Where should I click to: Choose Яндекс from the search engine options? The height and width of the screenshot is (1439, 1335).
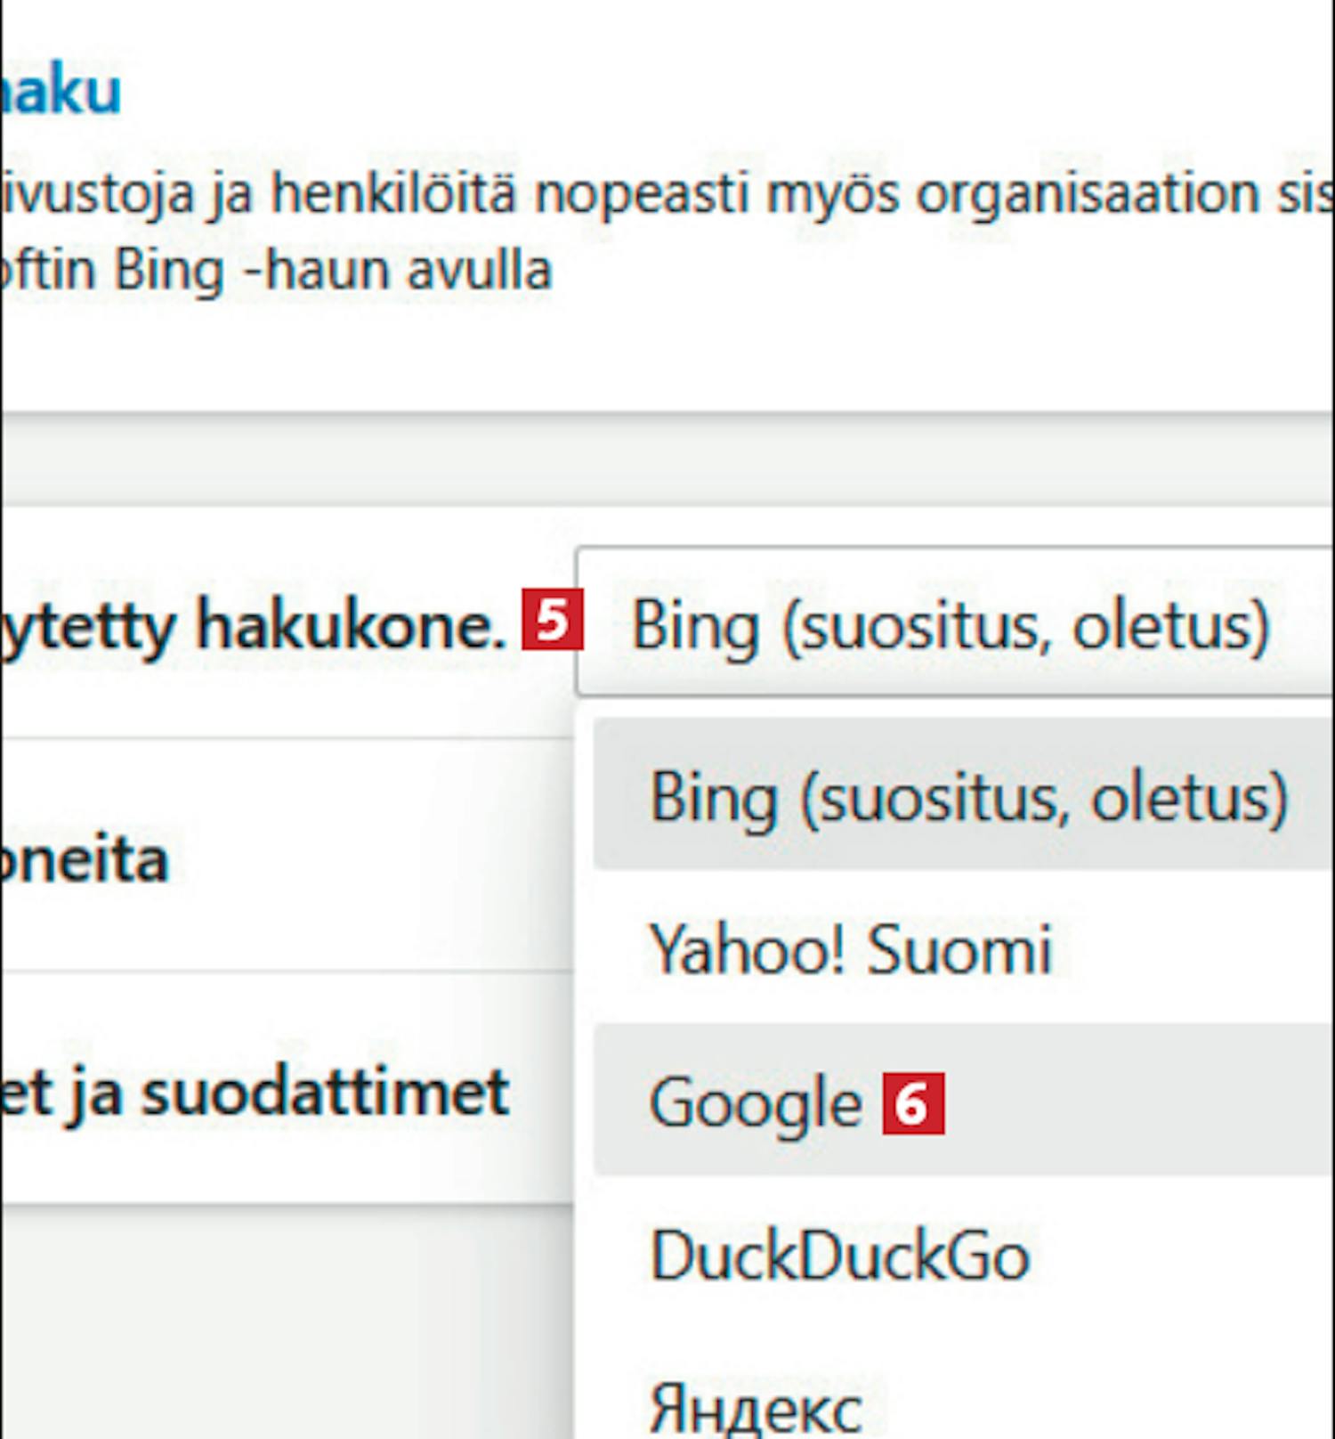(x=756, y=1407)
